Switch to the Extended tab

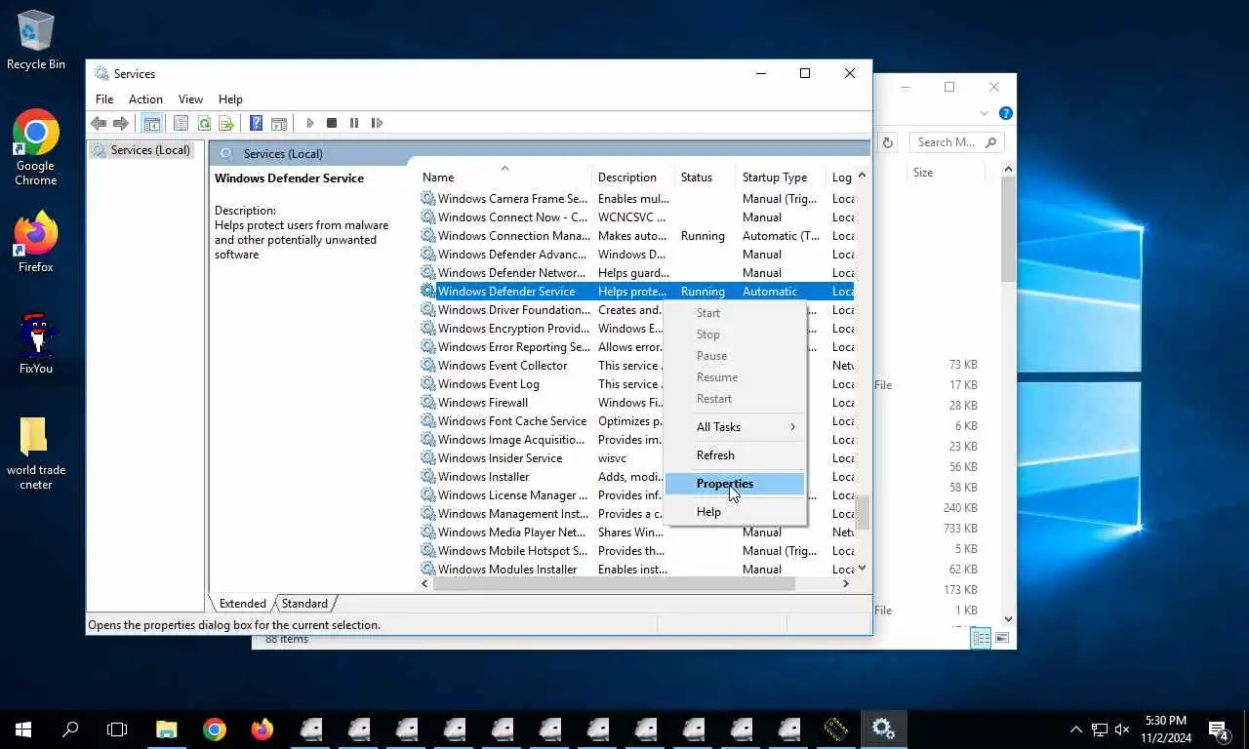click(242, 604)
